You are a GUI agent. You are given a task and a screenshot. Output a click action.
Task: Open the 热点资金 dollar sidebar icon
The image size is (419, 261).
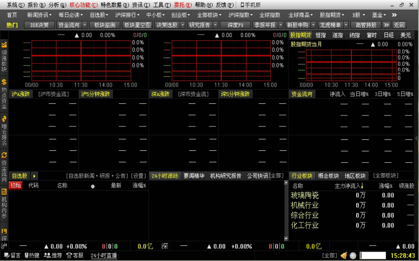(x=4, y=82)
